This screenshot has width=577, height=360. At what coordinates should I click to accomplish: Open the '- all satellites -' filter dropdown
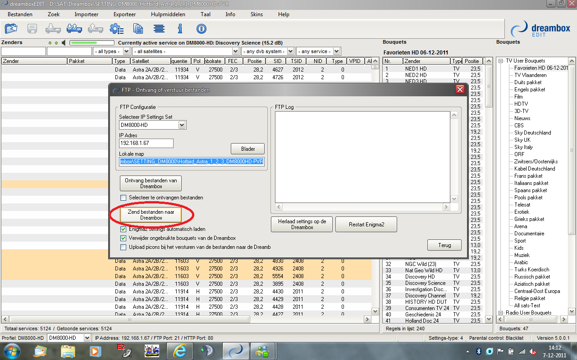point(236,51)
